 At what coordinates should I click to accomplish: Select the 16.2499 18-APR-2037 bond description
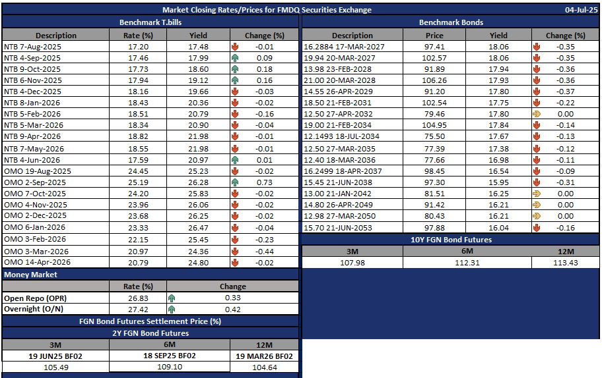click(352, 171)
